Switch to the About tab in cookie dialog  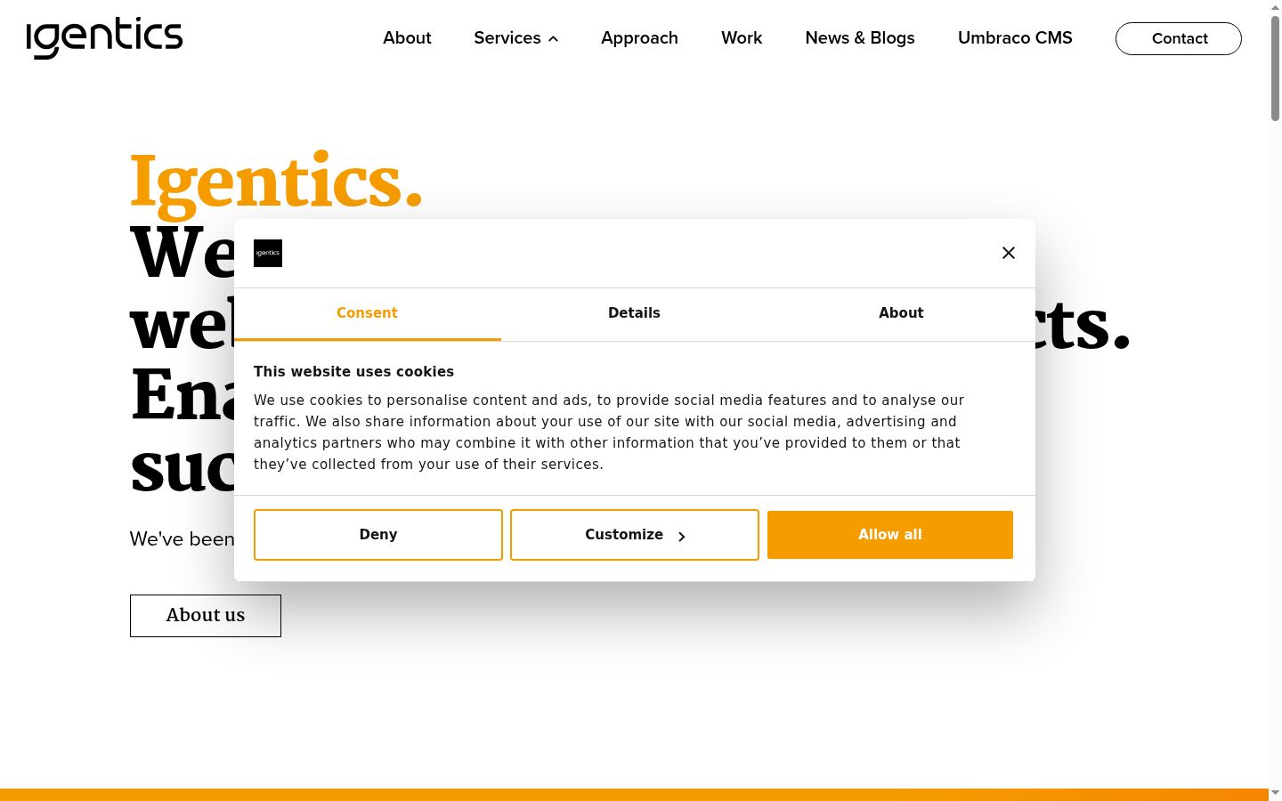pos(901,313)
